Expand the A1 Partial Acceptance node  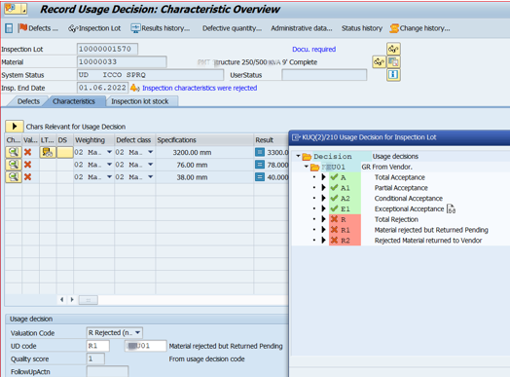(x=323, y=188)
